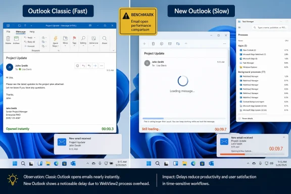Click Delete in Outlook Classic ribbon
Screen dimensions: 291x194
(8, 40)
